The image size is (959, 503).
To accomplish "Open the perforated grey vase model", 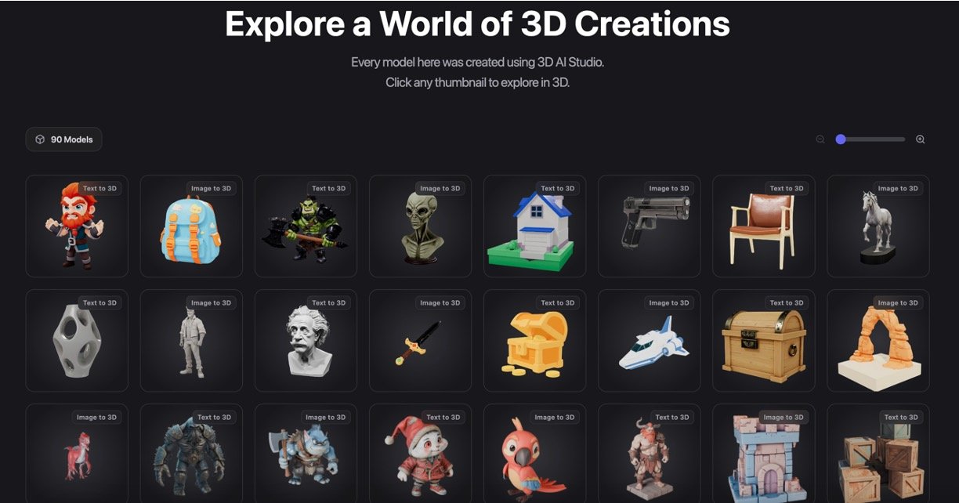I will point(77,341).
